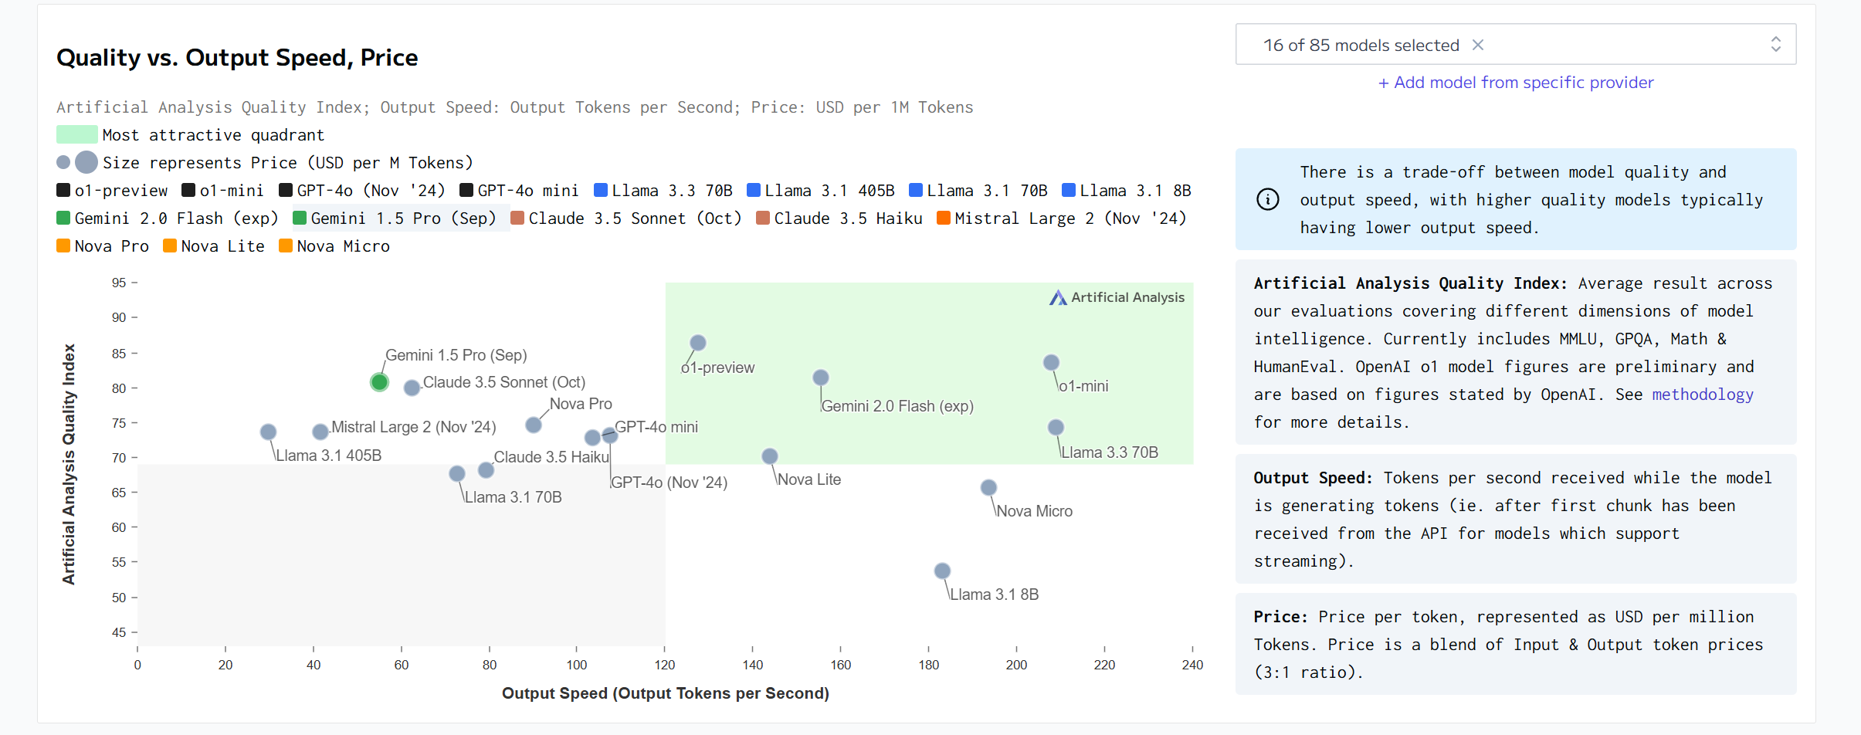Click the GPT-4o mini data point

point(592,438)
